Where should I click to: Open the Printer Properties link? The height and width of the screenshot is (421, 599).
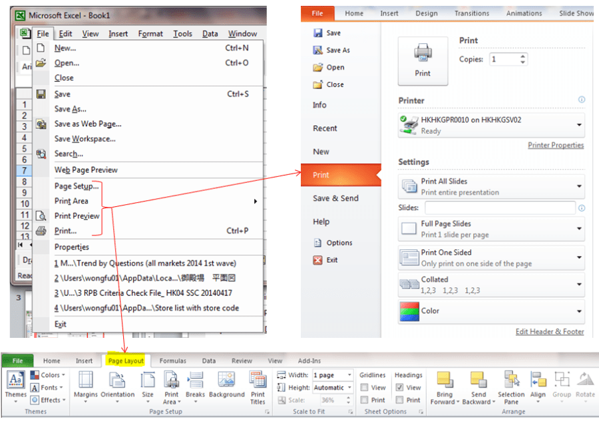[x=556, y=145]
